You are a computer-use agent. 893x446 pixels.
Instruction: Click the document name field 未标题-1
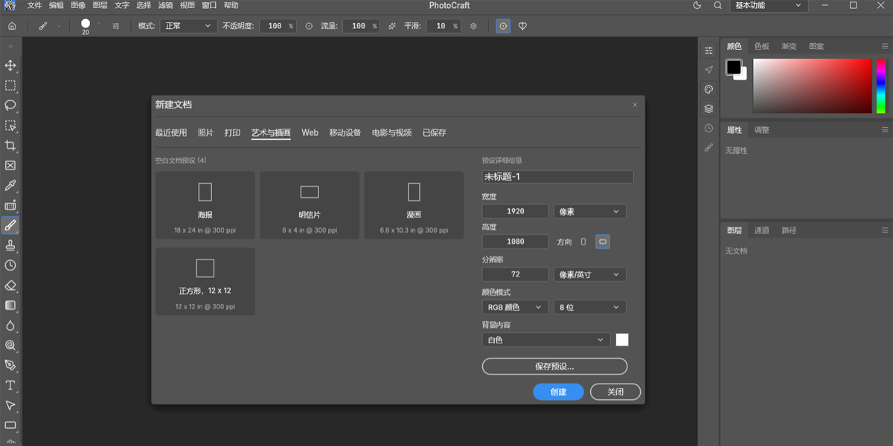point(557,177)
